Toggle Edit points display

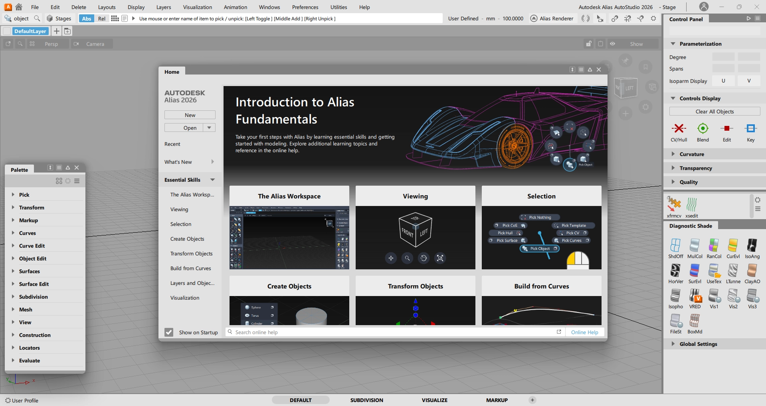click(726, 128)
